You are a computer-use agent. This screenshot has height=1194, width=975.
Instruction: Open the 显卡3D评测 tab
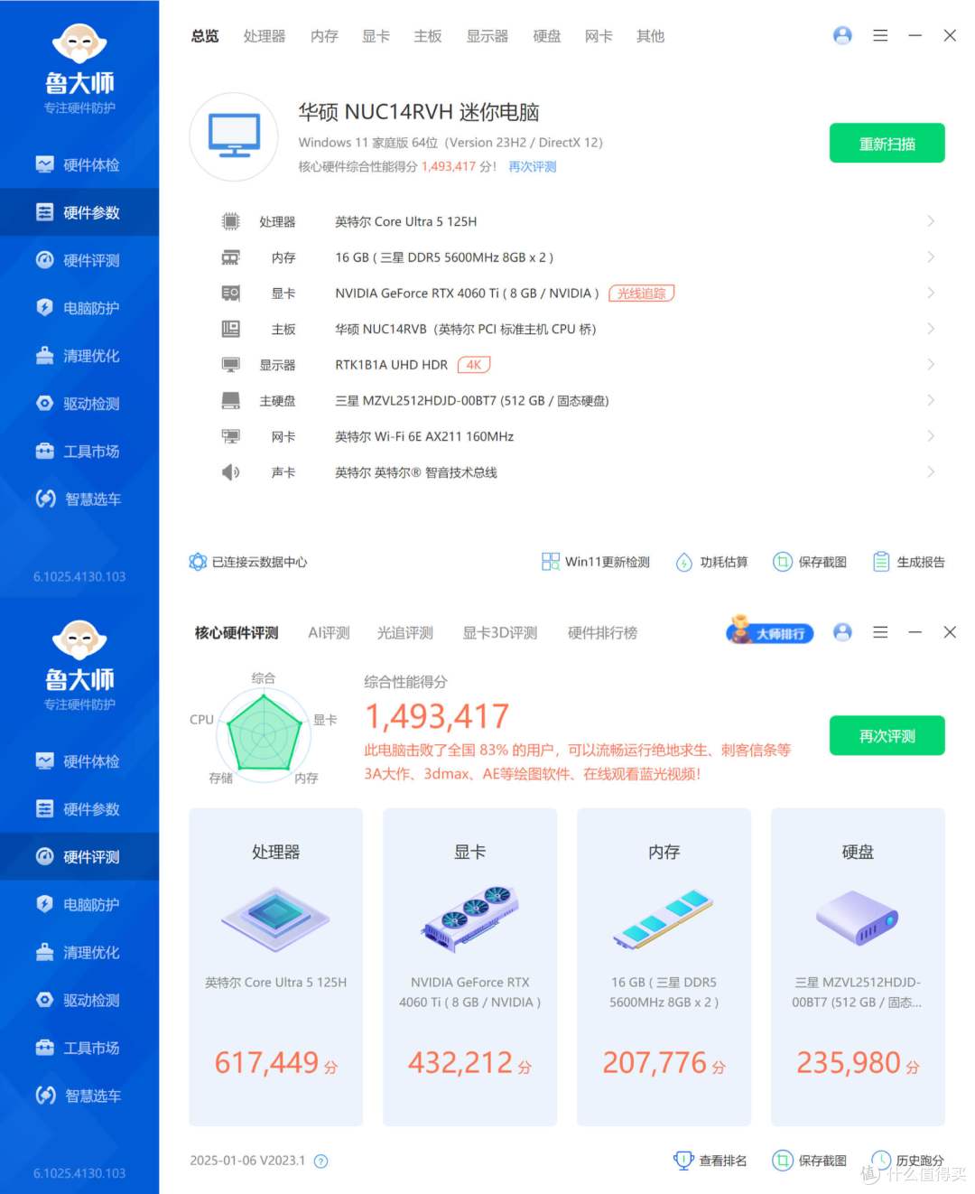click(x=500, y=633)
